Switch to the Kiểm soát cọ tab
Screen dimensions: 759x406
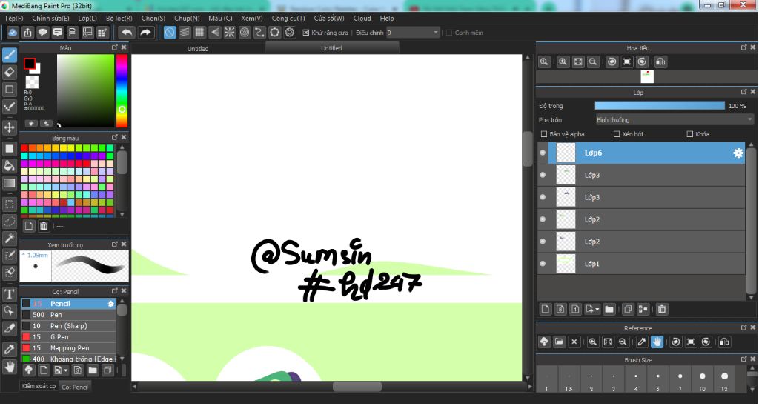coord(39,386)
